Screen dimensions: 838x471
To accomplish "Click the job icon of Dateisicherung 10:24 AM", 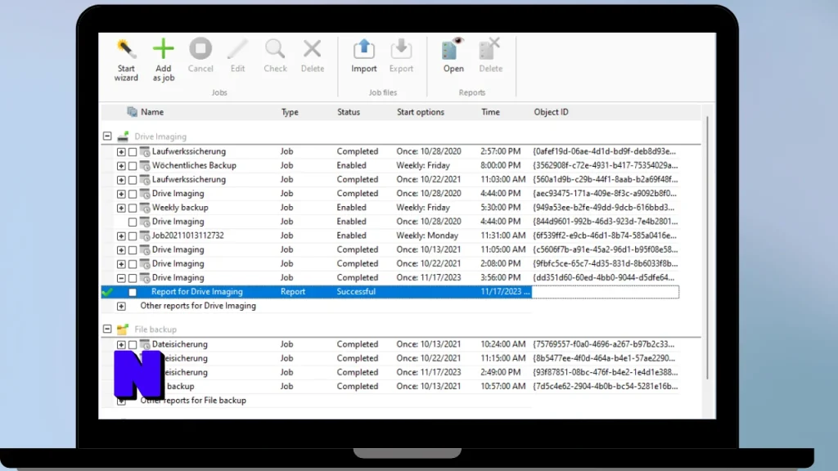I will pyautogui.click(x=145, y=344).
